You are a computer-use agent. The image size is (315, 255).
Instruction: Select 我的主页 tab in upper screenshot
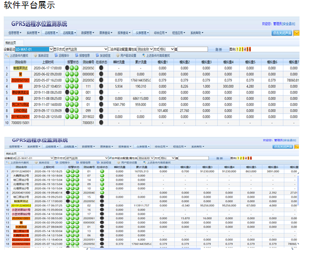(14, 43)
